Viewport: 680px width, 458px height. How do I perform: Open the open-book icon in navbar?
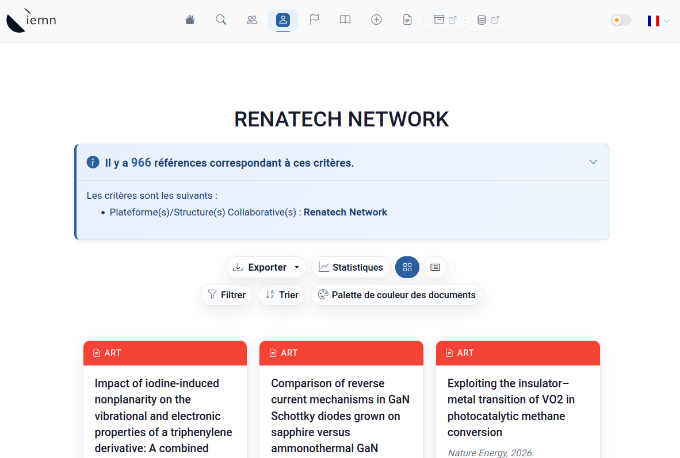pyautogui.click(x=345, y=20)
